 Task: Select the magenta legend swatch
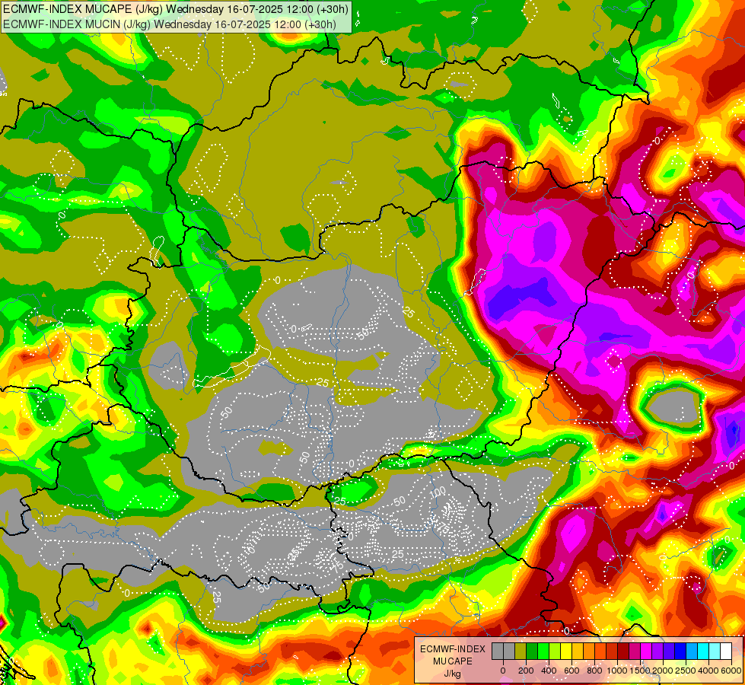point(647,651)
